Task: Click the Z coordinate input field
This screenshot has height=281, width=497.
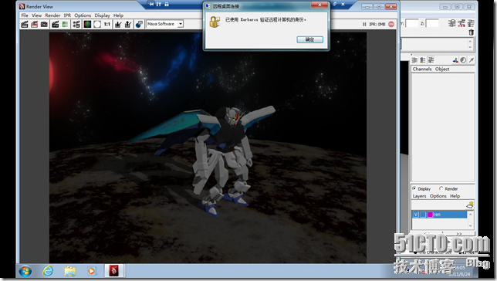Action: pyautogui.click(x=432, y=23)
